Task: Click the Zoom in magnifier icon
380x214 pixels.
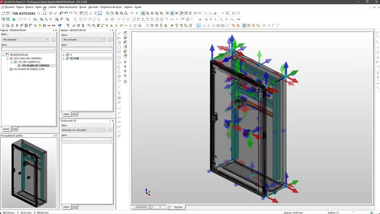Action: pos(117,13)
